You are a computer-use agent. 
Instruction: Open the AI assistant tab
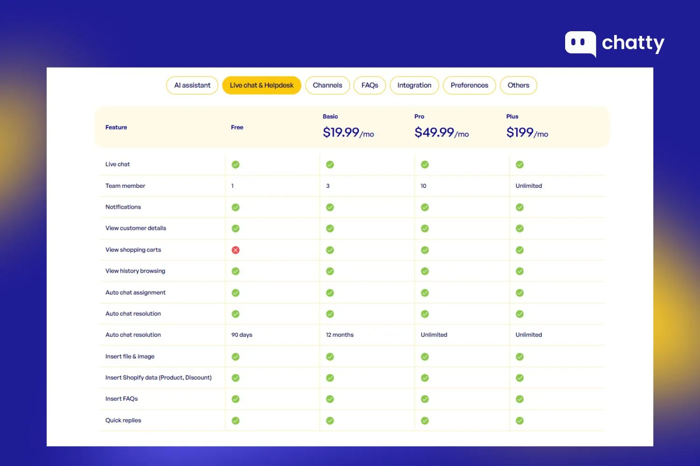[x=192, y=85]
